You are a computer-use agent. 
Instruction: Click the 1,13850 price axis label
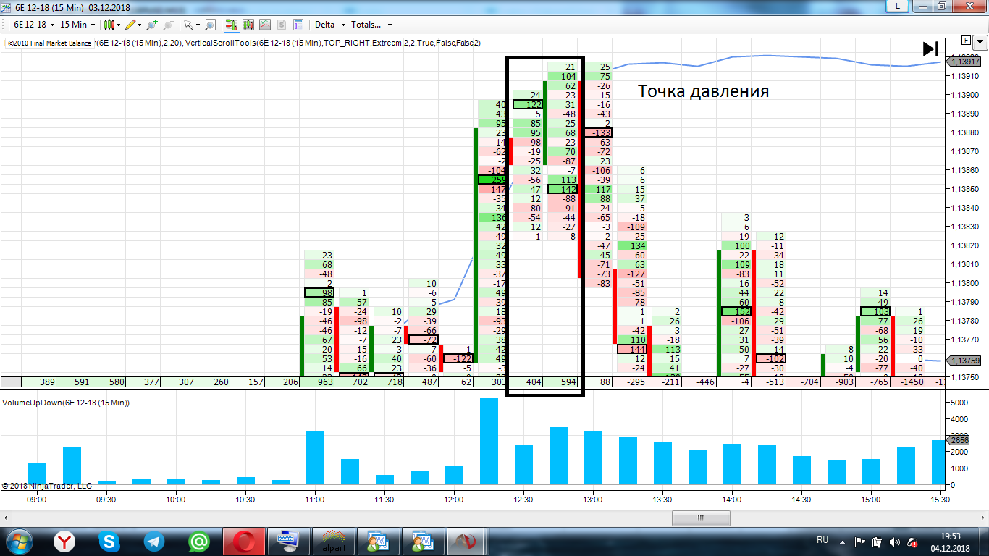965,189
